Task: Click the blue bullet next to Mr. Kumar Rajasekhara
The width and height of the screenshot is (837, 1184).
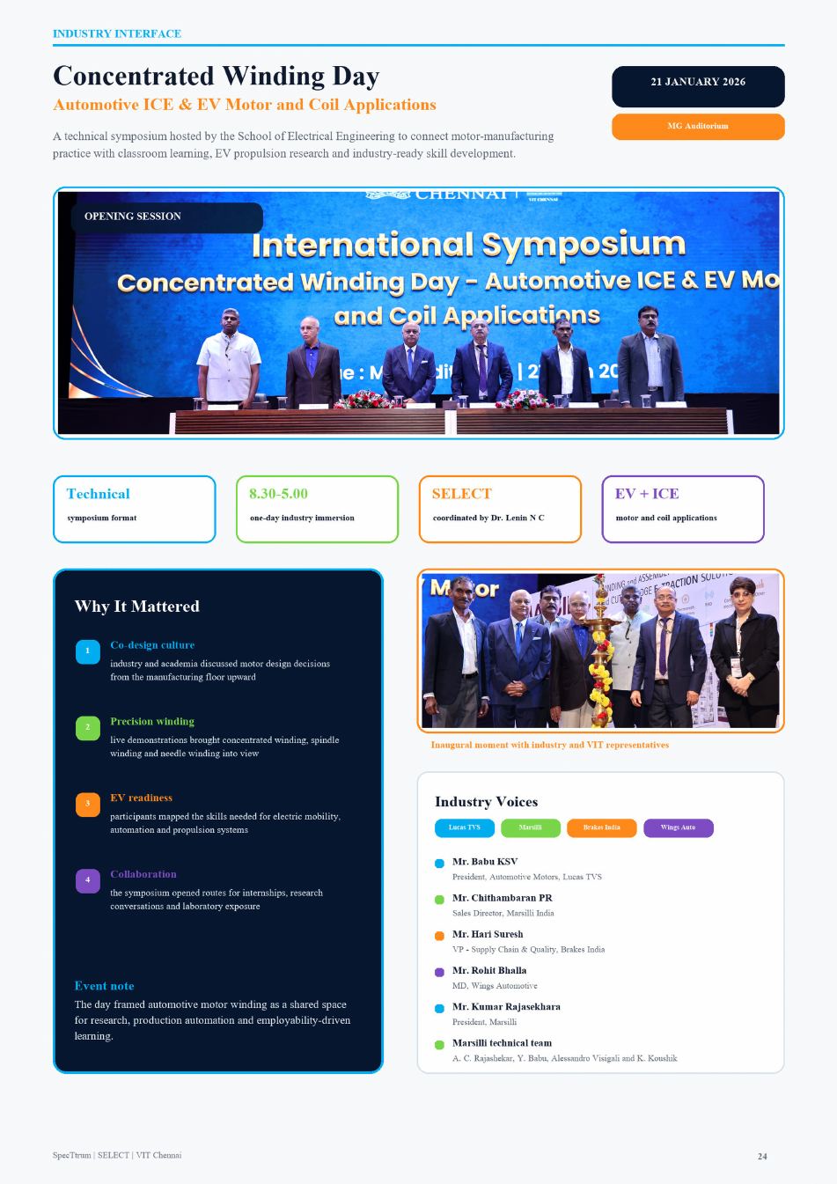Action: click(x=439, y=1009)
